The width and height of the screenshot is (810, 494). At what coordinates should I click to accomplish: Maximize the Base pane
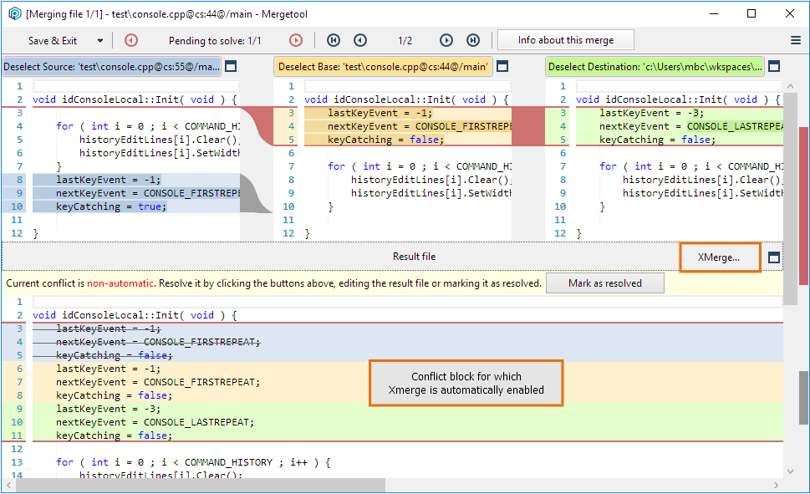click(502, 67)
